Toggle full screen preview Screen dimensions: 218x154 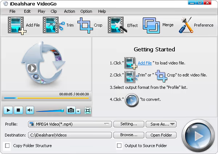coord(88,110)
